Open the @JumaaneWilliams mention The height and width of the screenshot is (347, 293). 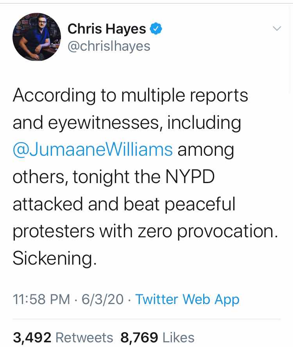pos(93,149)
